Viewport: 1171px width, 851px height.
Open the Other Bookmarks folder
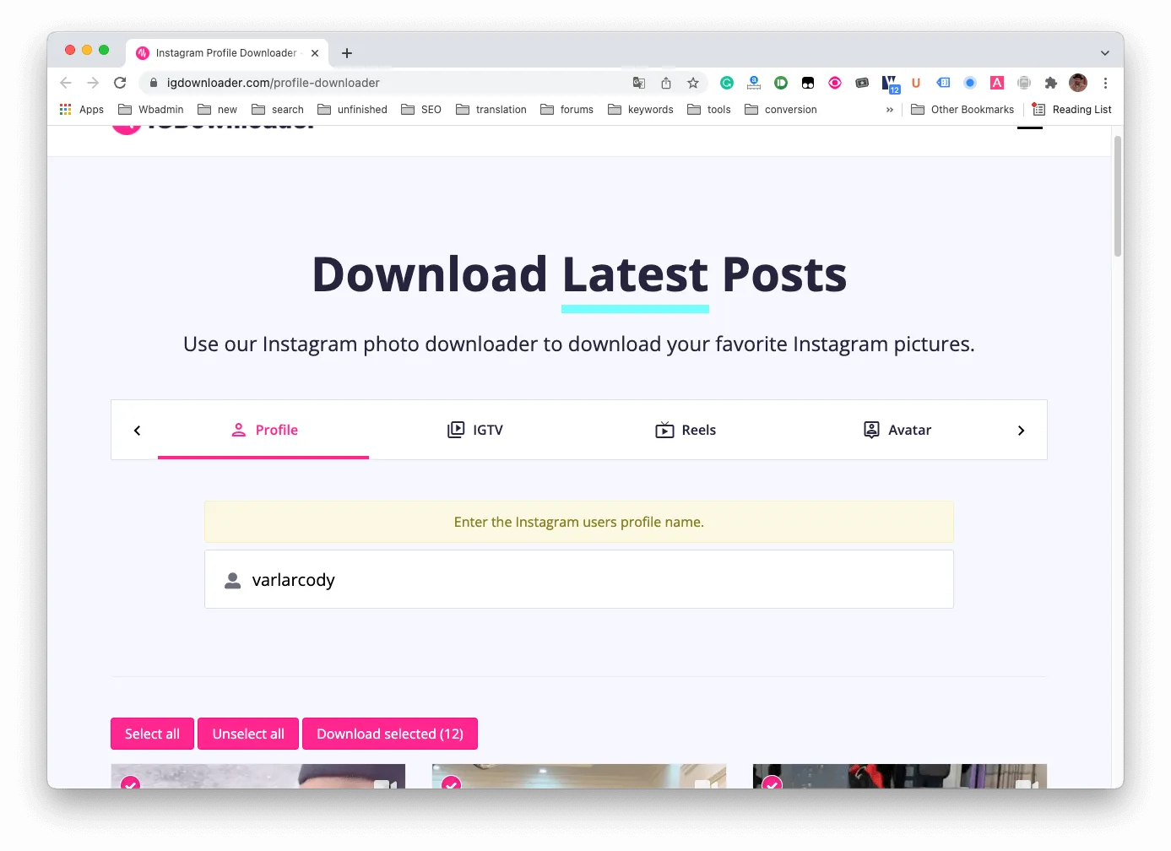(962, 110)
